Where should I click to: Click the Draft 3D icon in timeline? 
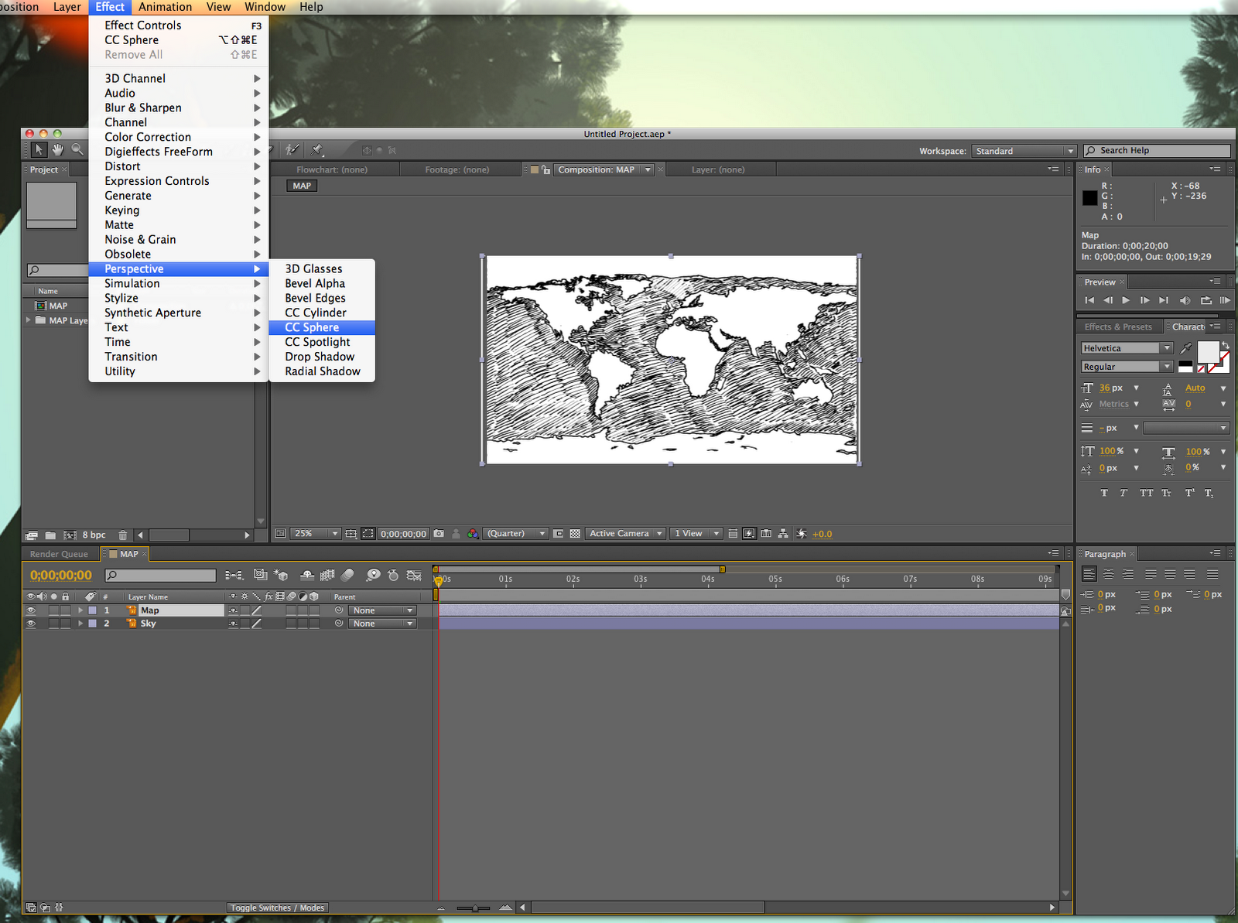click(281, 575)
